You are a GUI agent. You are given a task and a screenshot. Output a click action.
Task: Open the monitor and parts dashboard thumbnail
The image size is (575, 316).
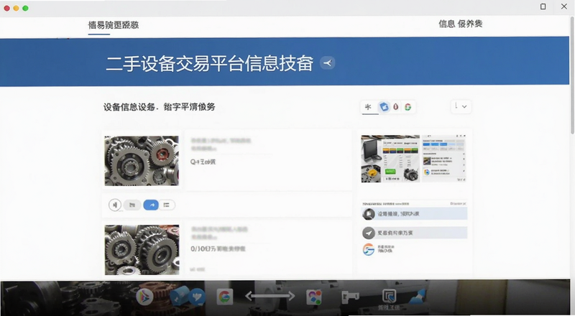pyautogui.click(x=390, y=159)
